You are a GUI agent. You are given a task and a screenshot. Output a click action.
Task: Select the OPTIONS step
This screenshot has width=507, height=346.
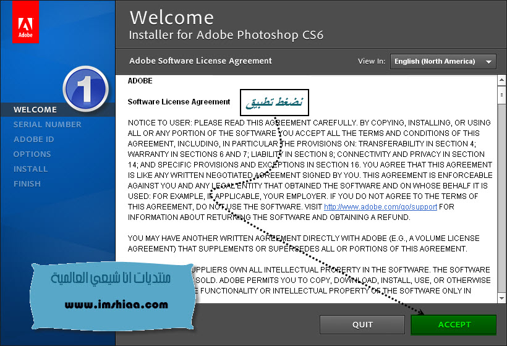(32, 154)
